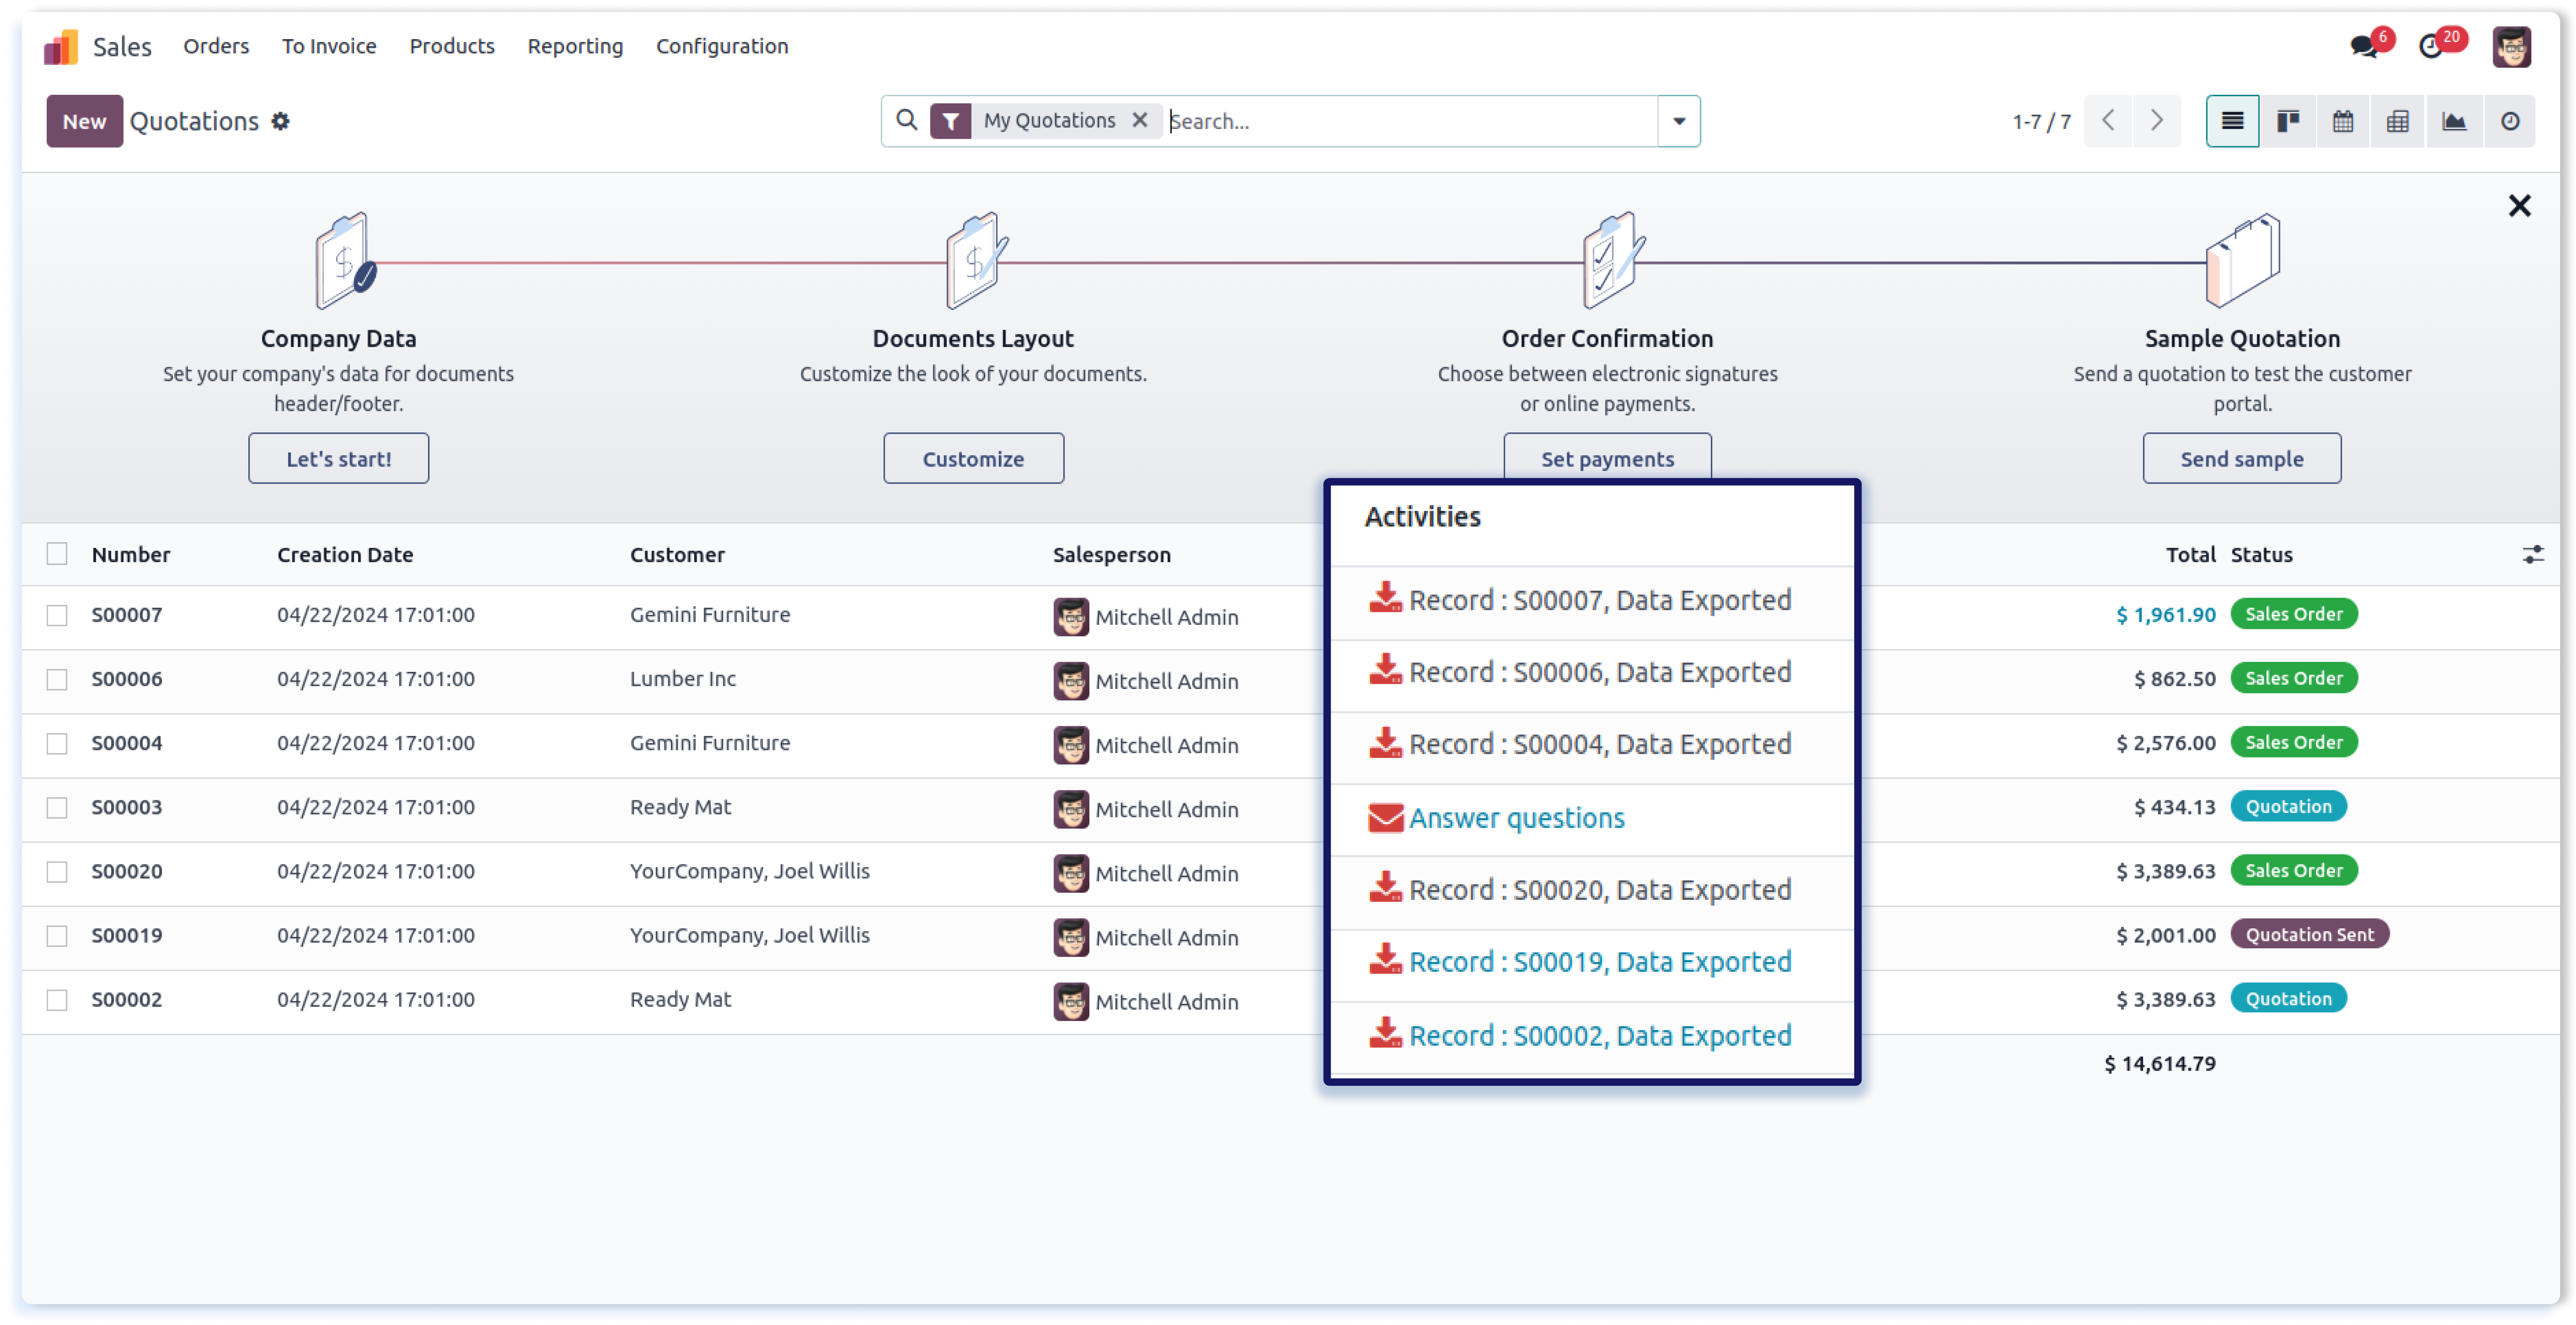Select the S00007 row checkbox
2576x1325 pixels.
[x=57, y=616]
